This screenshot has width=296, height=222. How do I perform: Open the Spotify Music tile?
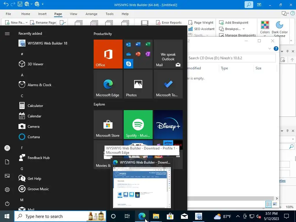(x=138, y=125)
